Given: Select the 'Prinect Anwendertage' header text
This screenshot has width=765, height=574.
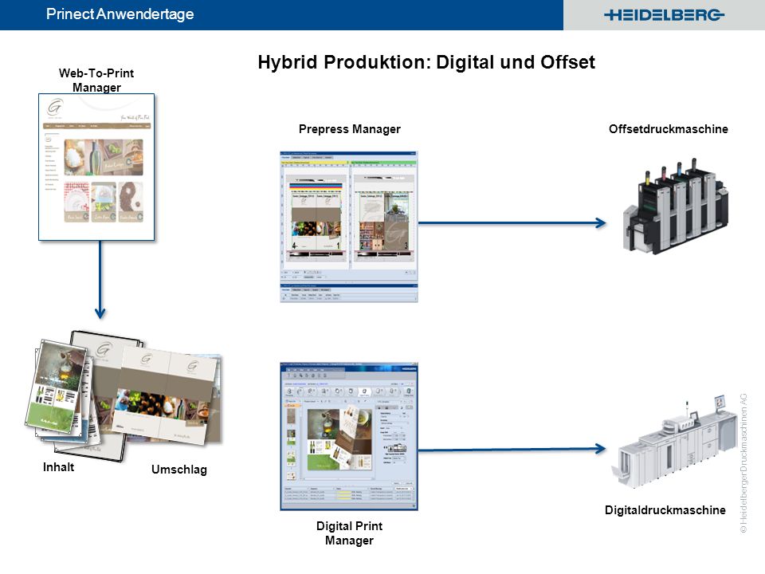Looking at the screenshot, I should pos(120,14).
